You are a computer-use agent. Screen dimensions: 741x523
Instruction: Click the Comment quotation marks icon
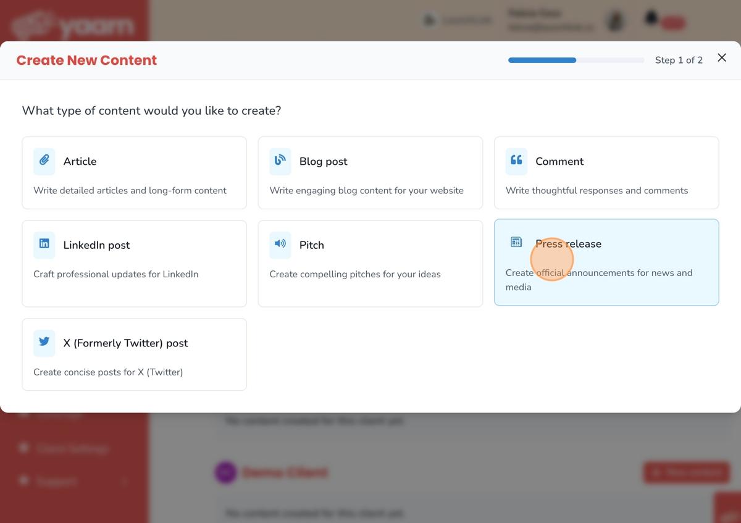coord(516,161)
